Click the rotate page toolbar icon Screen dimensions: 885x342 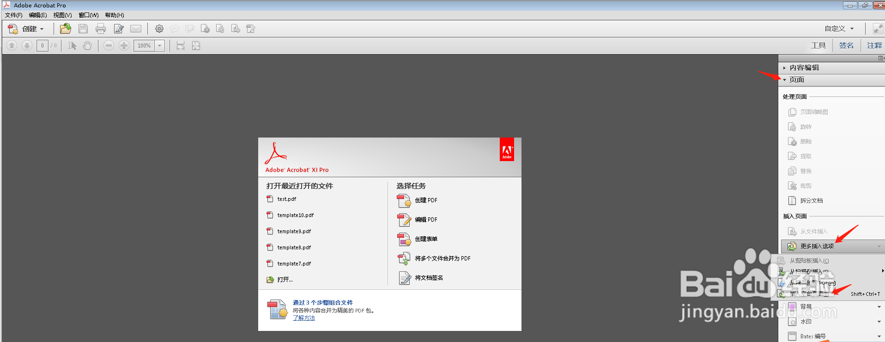(220, 29)
